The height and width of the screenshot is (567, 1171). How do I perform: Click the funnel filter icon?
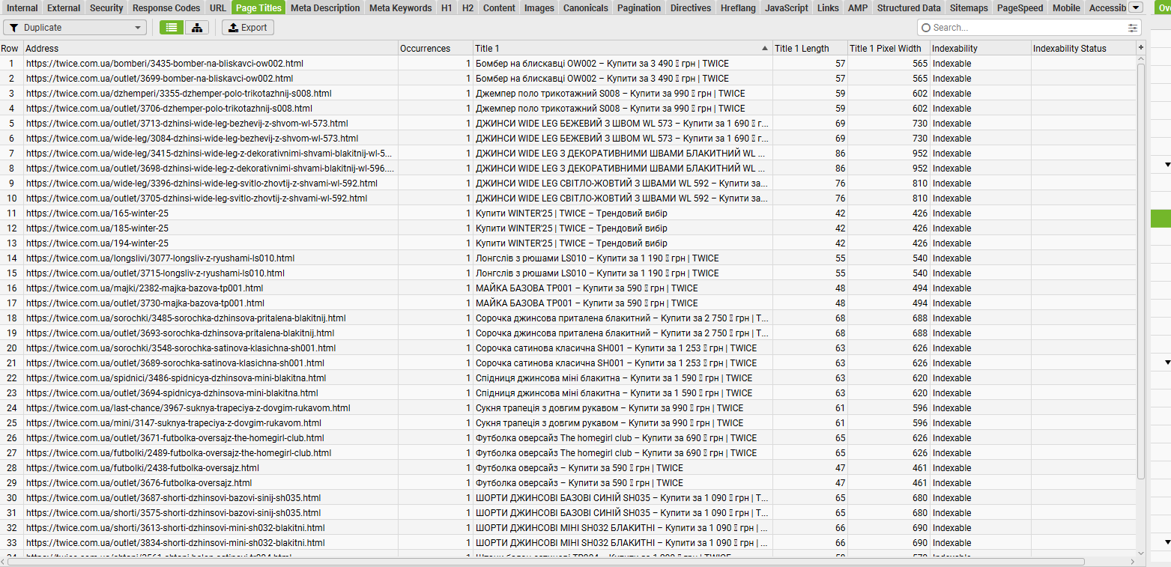tap(13, 28)
